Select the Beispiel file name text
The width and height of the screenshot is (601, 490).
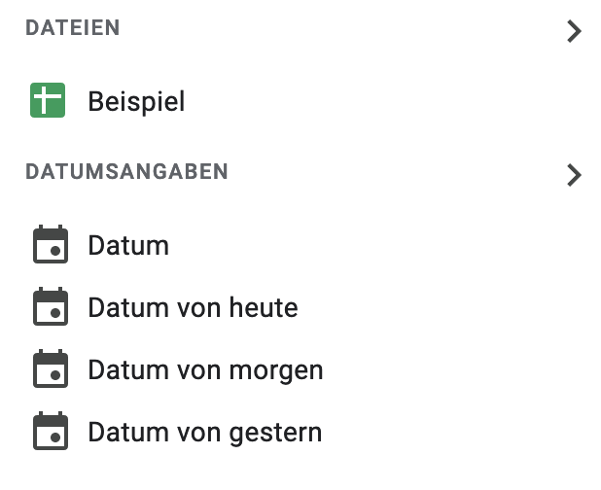coord(136,102)
